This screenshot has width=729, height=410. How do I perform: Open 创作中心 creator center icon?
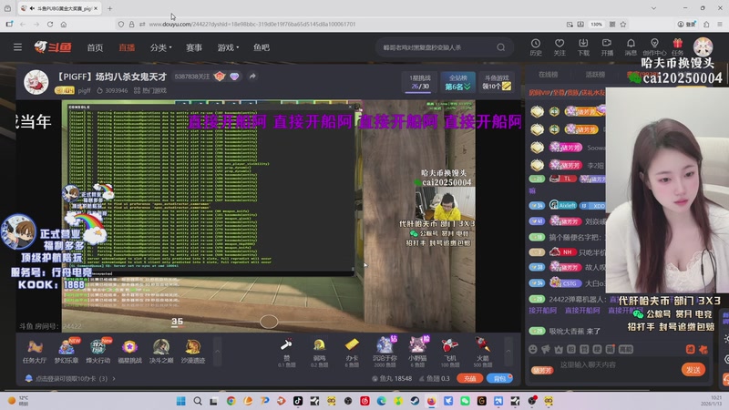click(654, 47)
